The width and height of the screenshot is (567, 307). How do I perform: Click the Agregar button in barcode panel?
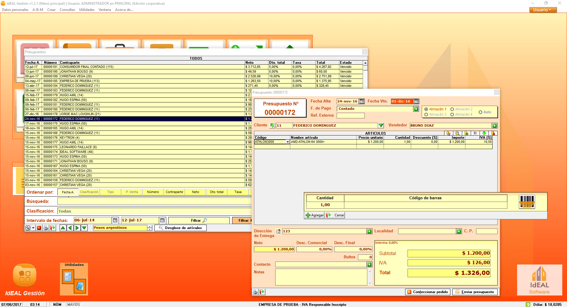[x=315, y=215]
